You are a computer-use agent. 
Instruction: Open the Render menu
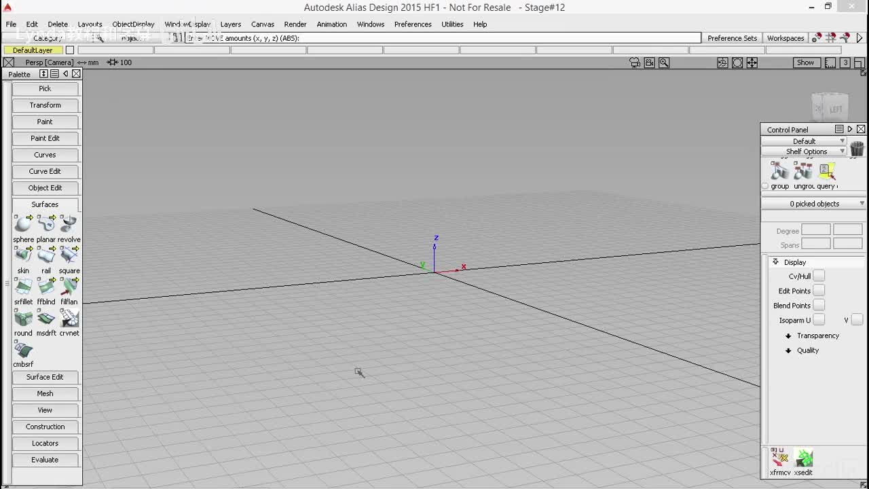(x=295, y=24)
